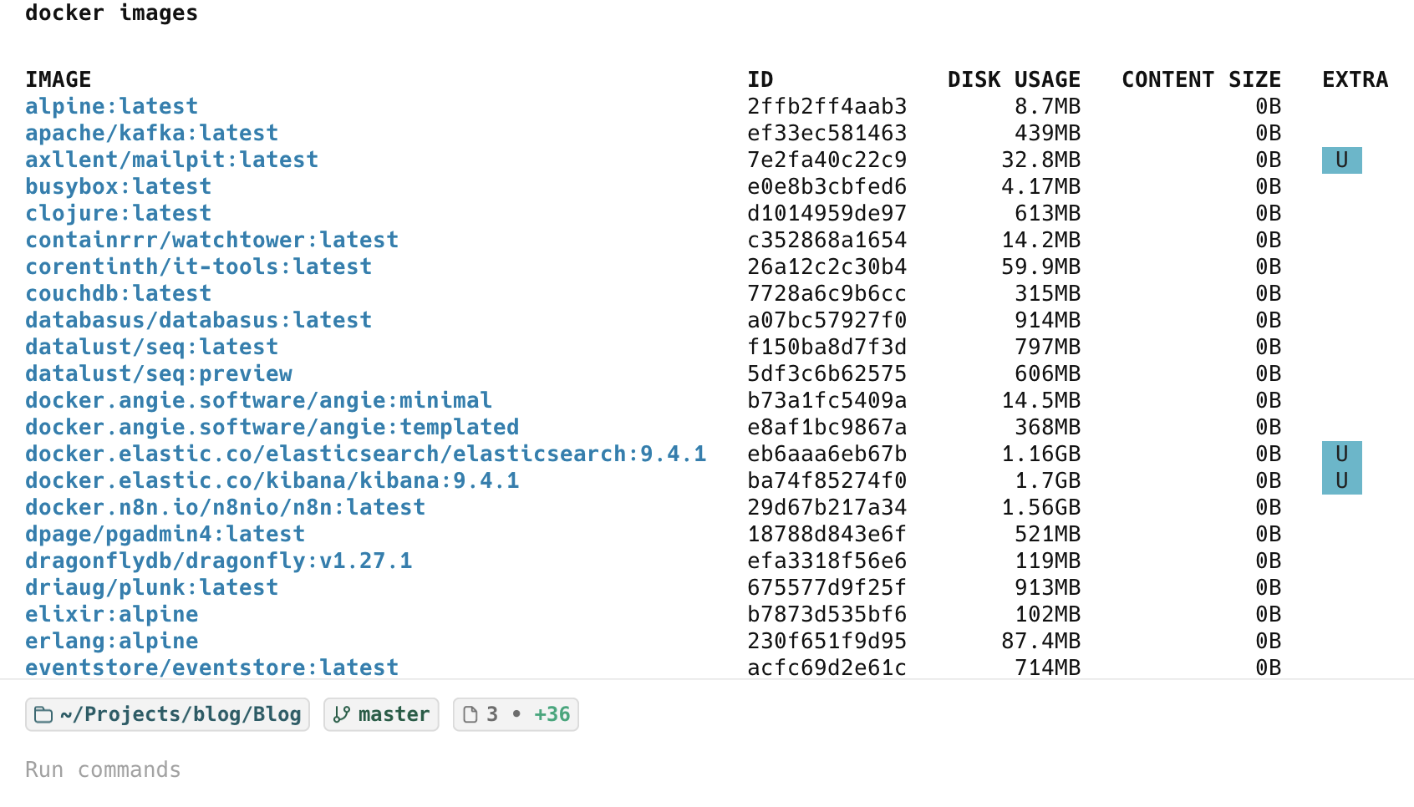
Task: Click the git branch icon beside master
Action: (x=341, y=715)
